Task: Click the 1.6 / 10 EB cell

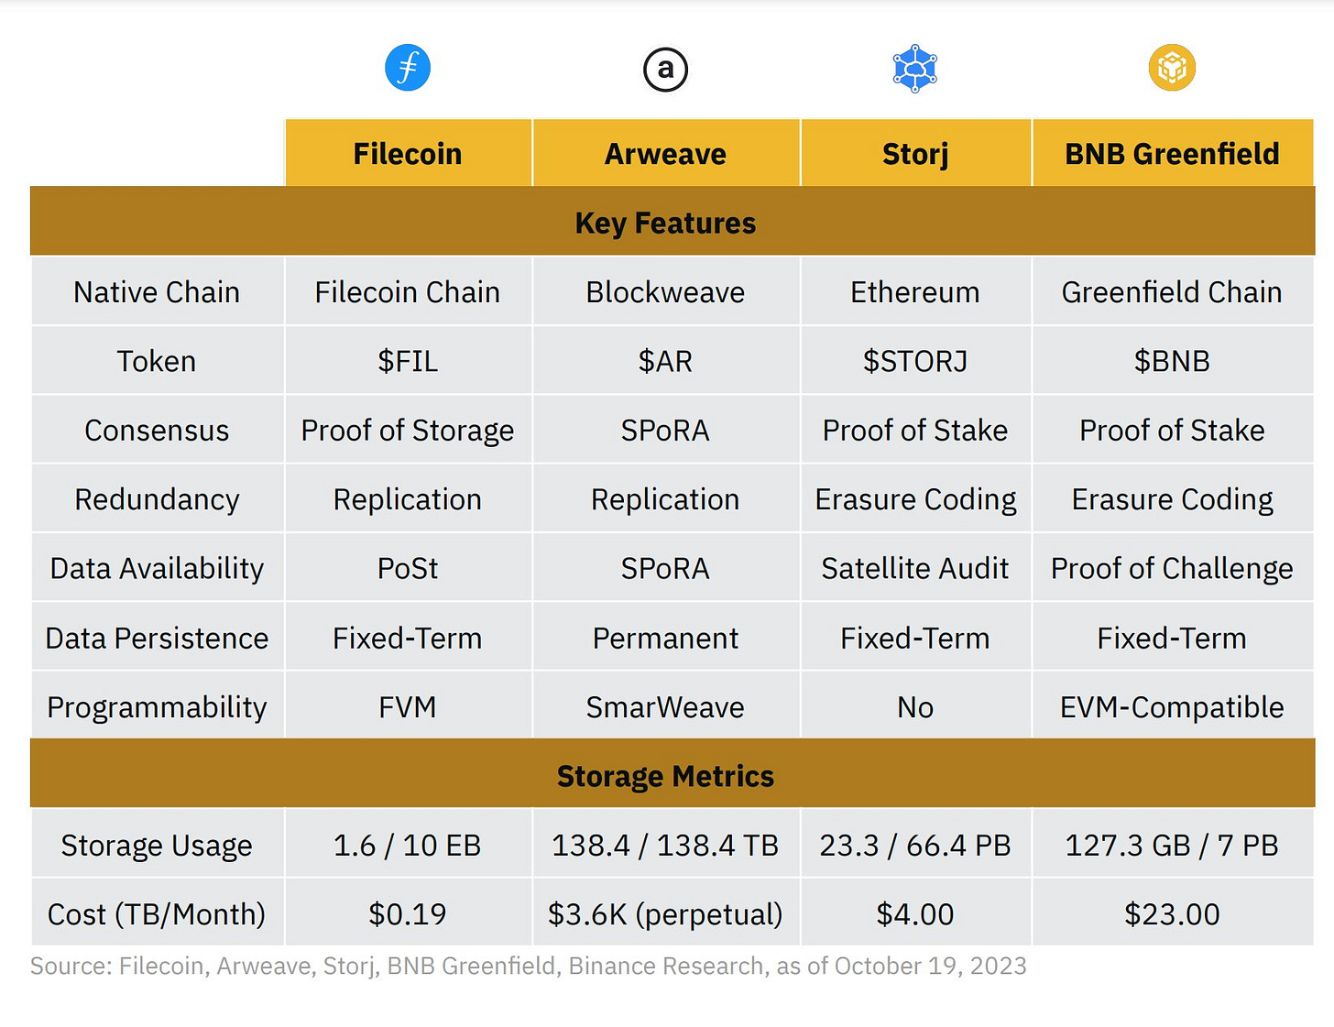Action: click(x=409, y=845)
